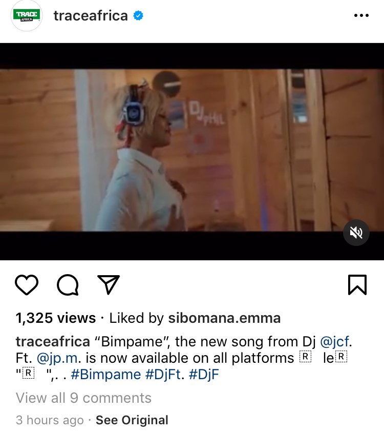Image resolution: width=384 pixels, height=434 pixels.
Task: Open the @jp.m mention in the caption
Action: pos(57,358)
